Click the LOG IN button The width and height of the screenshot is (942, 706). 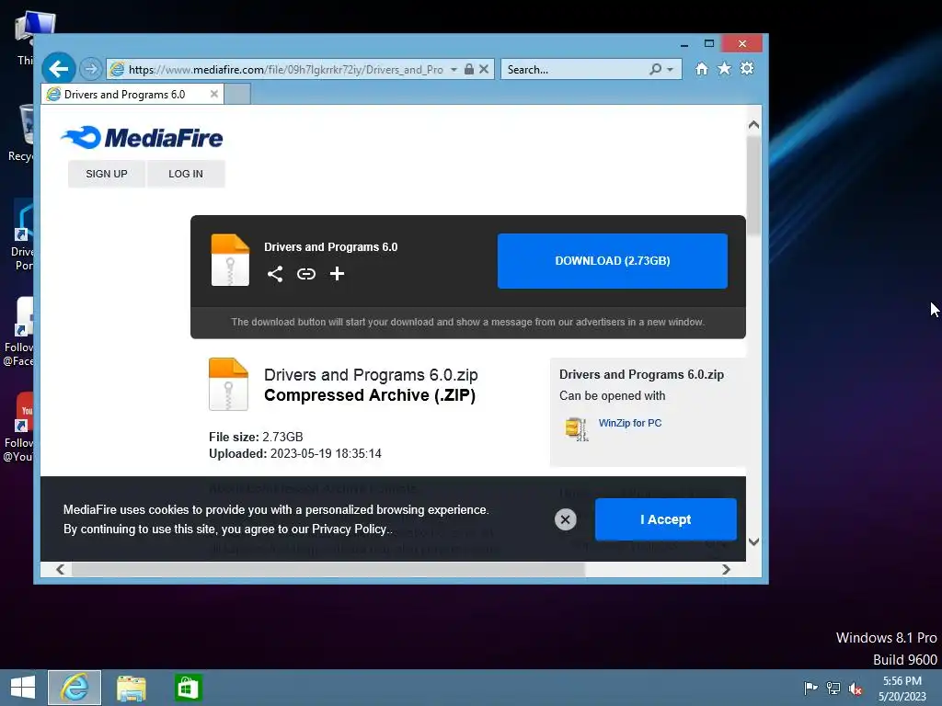[x=186, y=174]
